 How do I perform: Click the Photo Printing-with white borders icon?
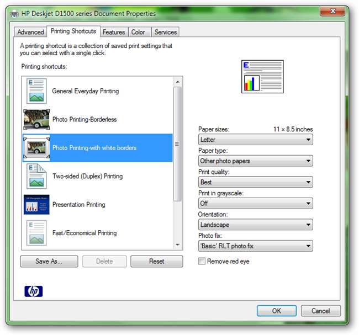coord(36,148)
